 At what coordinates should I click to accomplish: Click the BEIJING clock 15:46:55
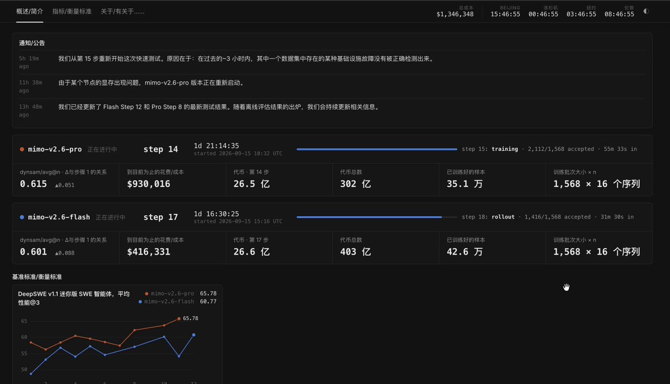click(x=505, y=14)
